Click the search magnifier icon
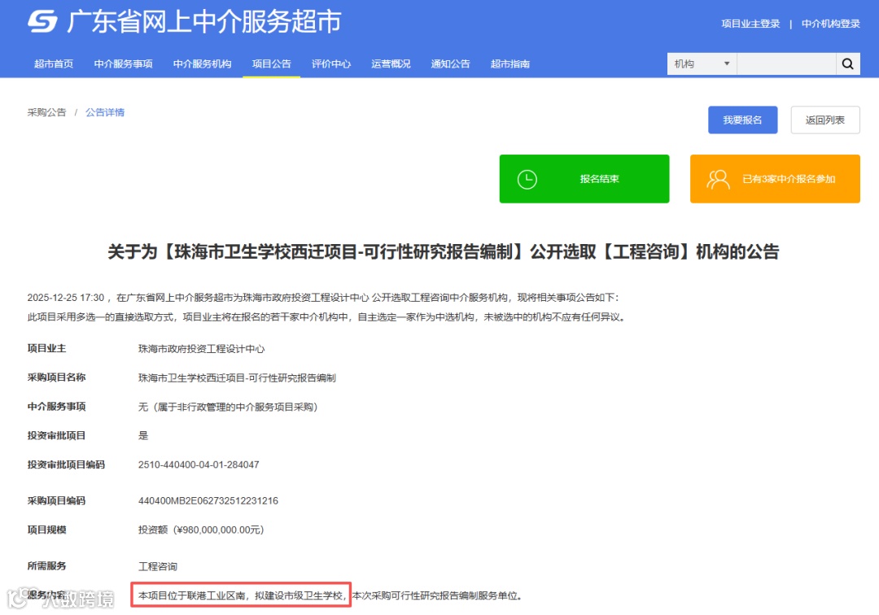Viewport: 879px width, 615px height. click(847, 63)
